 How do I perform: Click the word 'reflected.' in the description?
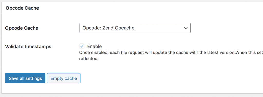[x=89, y=59]
